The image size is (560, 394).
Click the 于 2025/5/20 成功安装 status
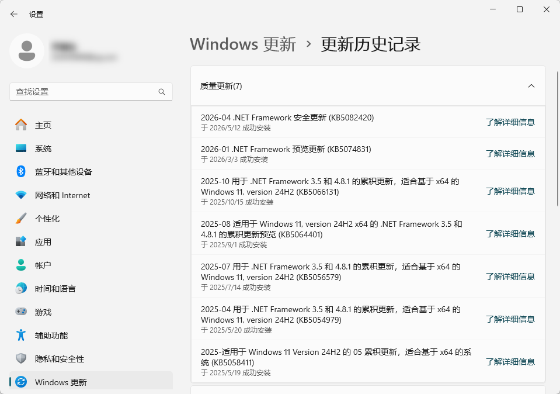click(x=236, y=330)
